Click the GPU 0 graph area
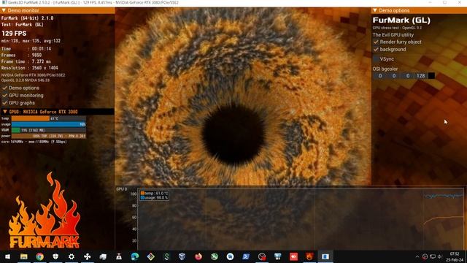The width and height of the screenshot is (467, 263). tap(300, 220)
